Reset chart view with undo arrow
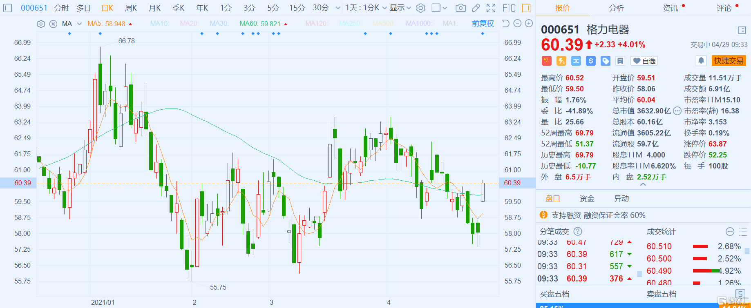 (505, 23)
